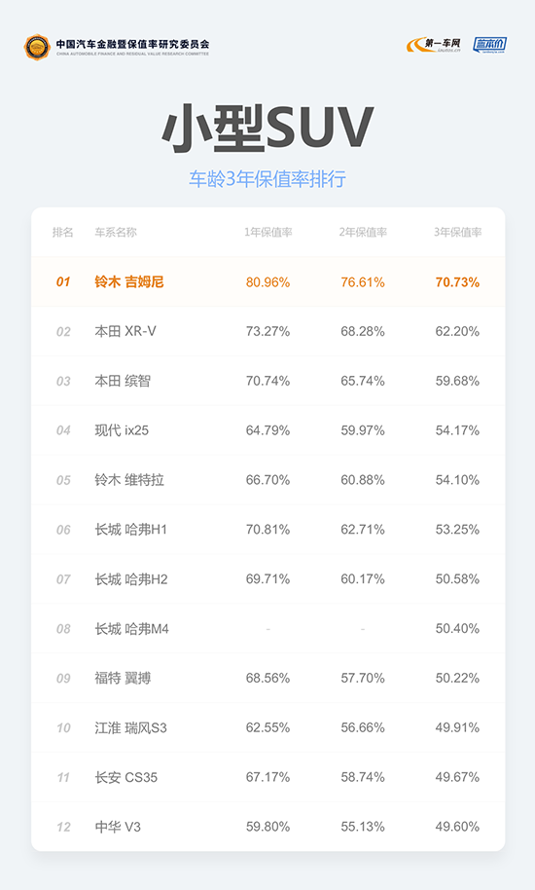This screenshot has width=535, height=890.
Task: Click the 中华 V3 model name
Action: tap(118, 827)
